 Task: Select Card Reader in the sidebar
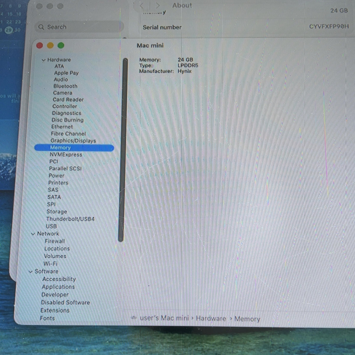68,100
